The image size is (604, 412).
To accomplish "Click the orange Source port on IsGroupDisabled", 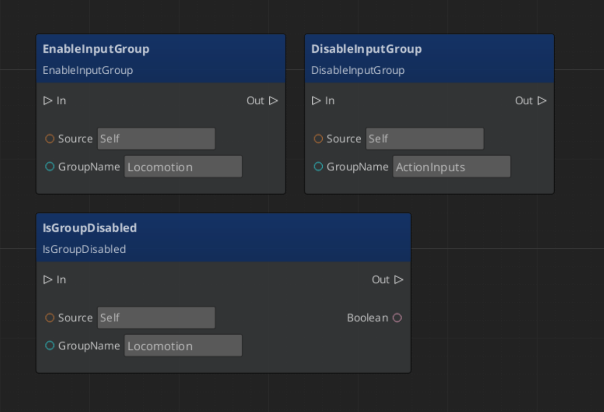I will pyautogui.click(x=50, y=318).
